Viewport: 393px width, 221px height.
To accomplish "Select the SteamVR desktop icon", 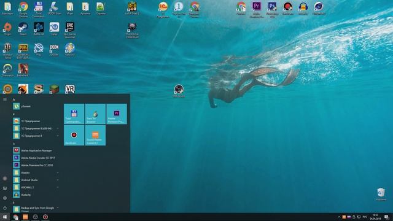I will click(69, 89).
